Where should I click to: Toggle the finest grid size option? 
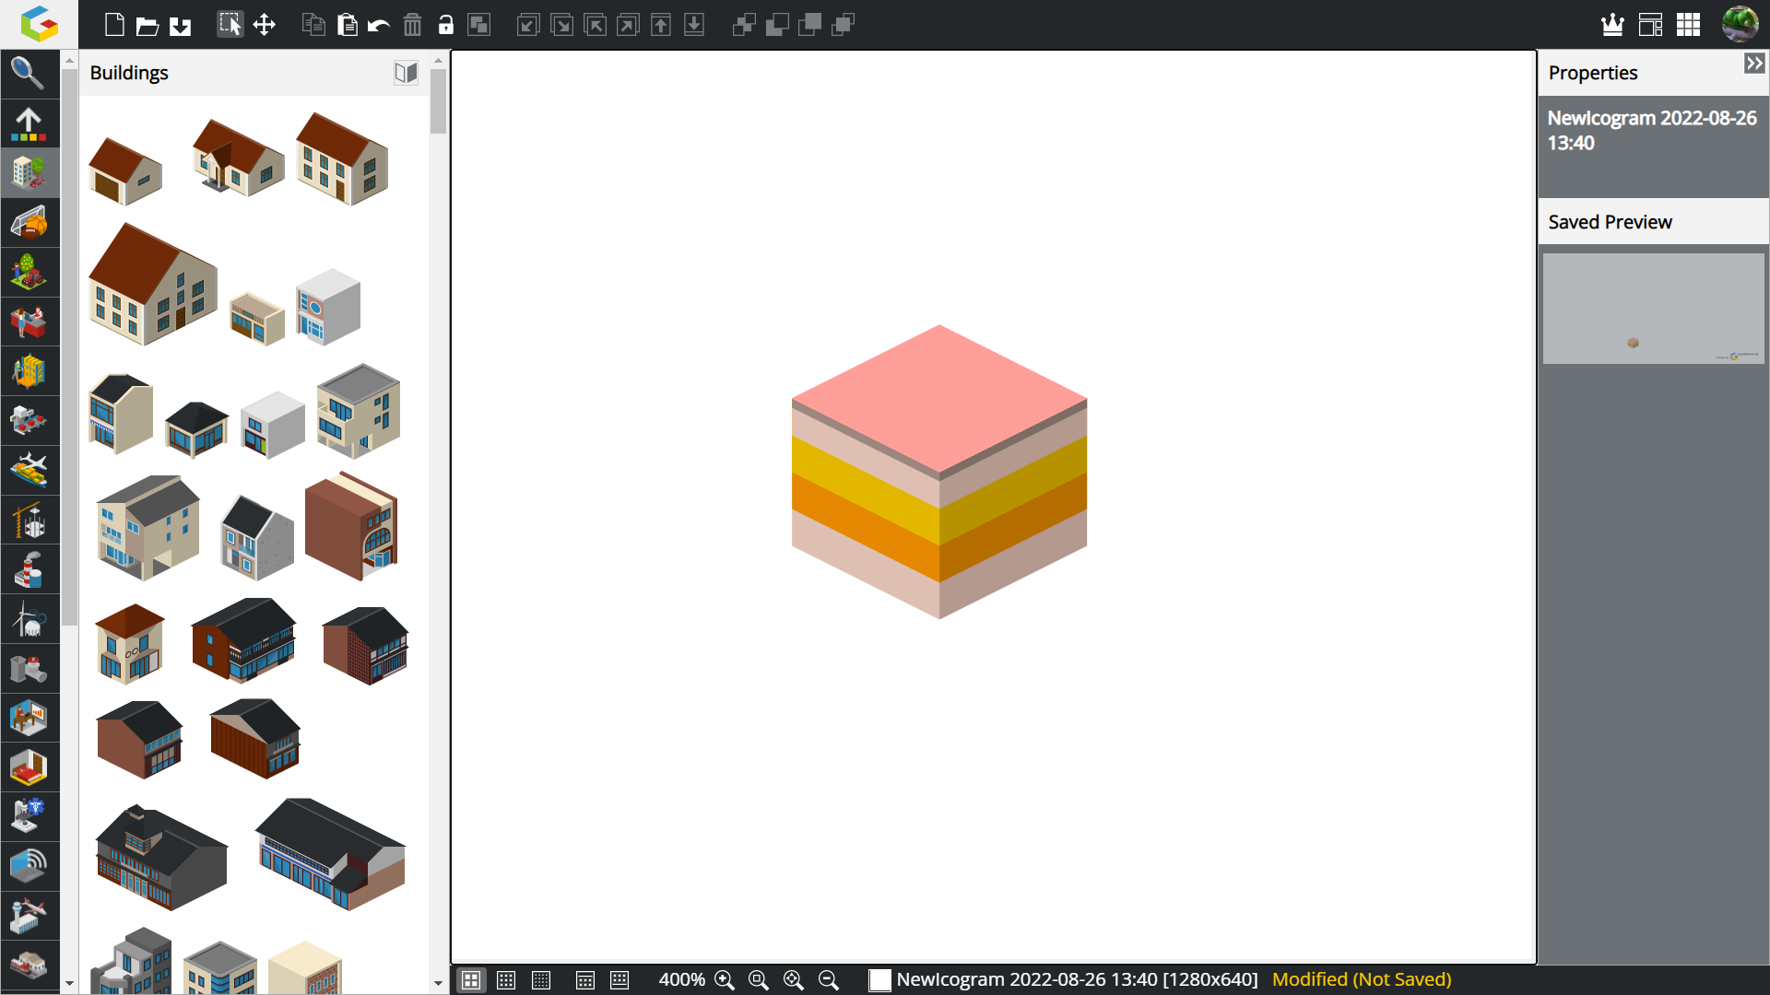click(x=541, y=980)
